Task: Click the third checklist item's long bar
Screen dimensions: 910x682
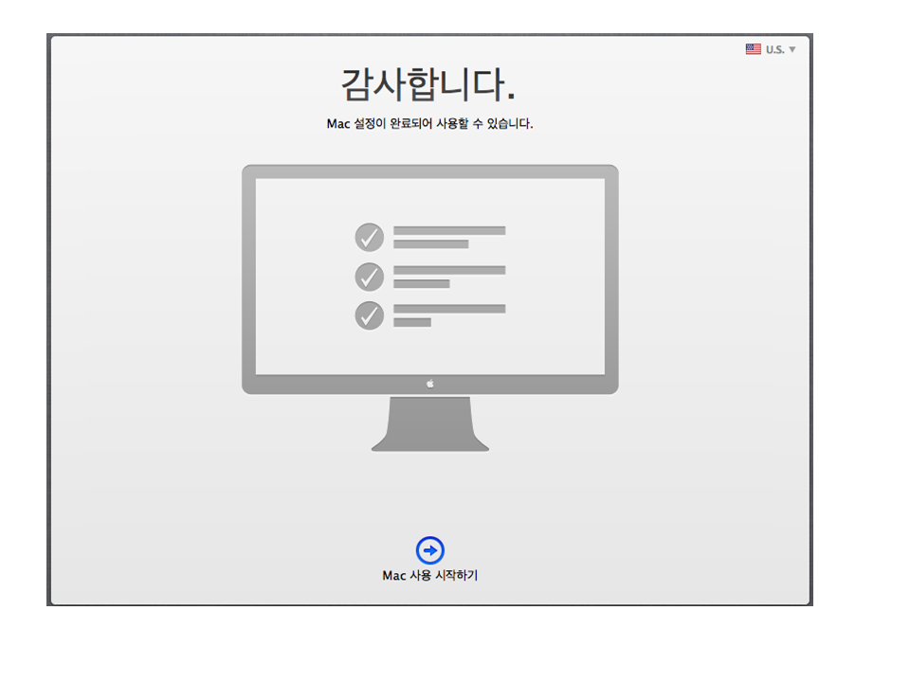Action: point(449,309)
